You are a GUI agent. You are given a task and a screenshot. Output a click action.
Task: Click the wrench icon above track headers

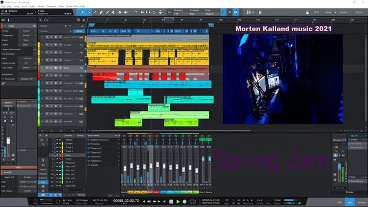pyautogui.click(x=41, y=20)
